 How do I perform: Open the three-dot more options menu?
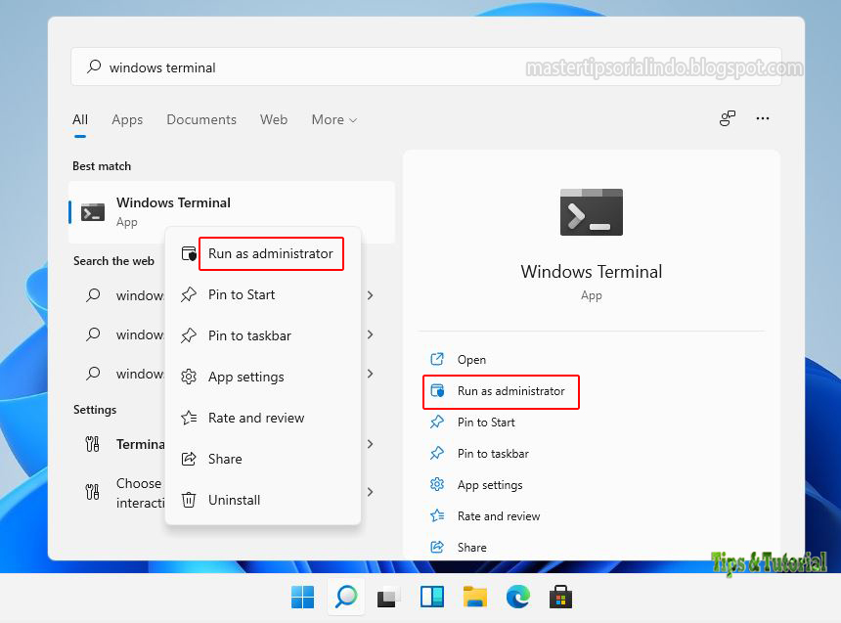click(x=762, y=118)
